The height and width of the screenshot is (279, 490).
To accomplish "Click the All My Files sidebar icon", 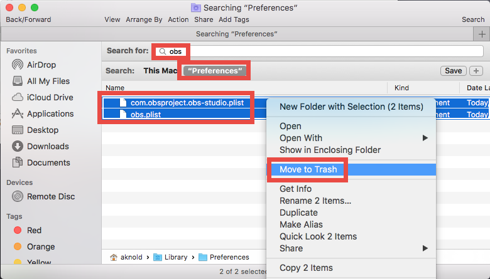I will click(17, 81).
